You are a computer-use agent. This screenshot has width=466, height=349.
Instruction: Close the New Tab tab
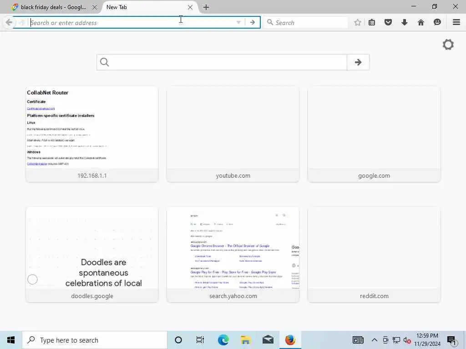(x=190, y=7)
